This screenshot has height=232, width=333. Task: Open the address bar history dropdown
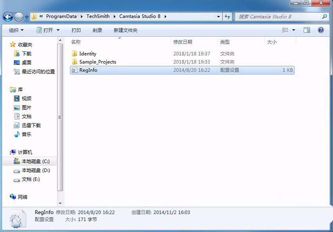click(218, 17)
